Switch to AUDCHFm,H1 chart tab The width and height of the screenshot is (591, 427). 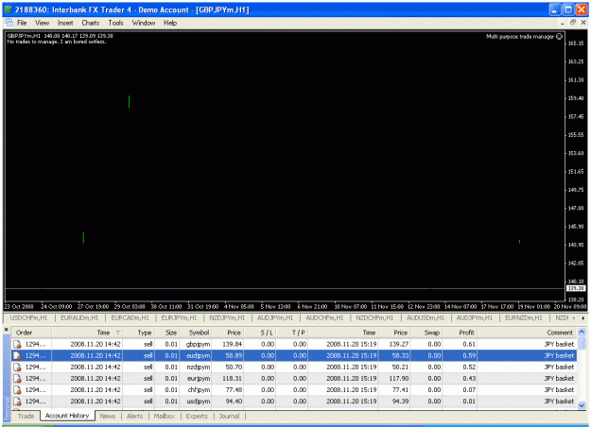coord(324,317)
